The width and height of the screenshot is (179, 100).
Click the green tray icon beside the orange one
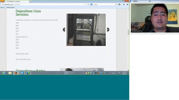point(89,73)
